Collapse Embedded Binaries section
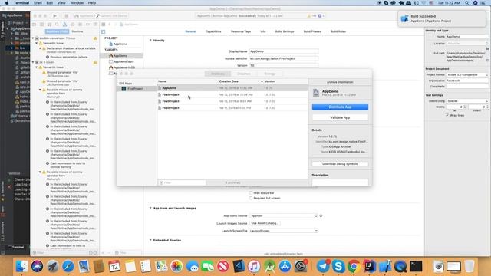 (150, 240)
